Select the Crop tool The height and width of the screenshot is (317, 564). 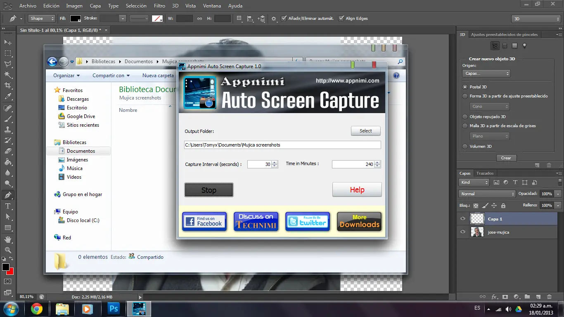click(8, 85)
